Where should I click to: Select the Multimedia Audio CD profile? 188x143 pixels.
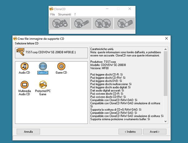pyautogui.click(x=24, y=88)
